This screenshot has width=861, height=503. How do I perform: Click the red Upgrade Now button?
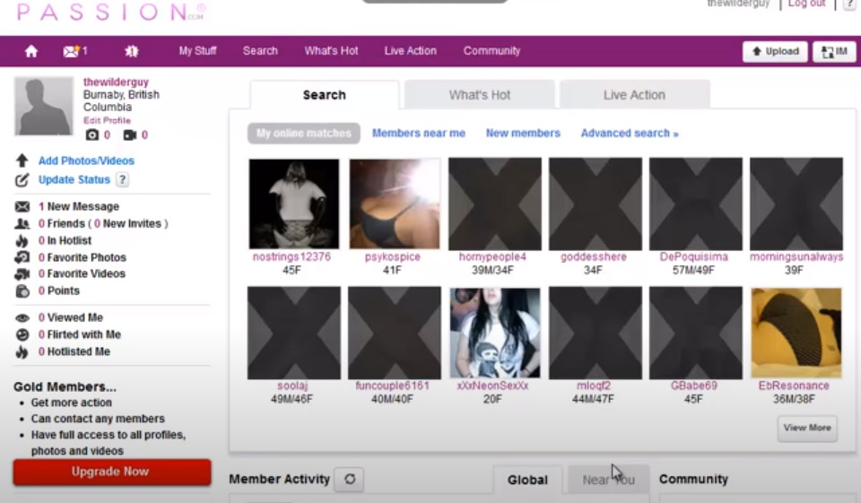point(111,472)
